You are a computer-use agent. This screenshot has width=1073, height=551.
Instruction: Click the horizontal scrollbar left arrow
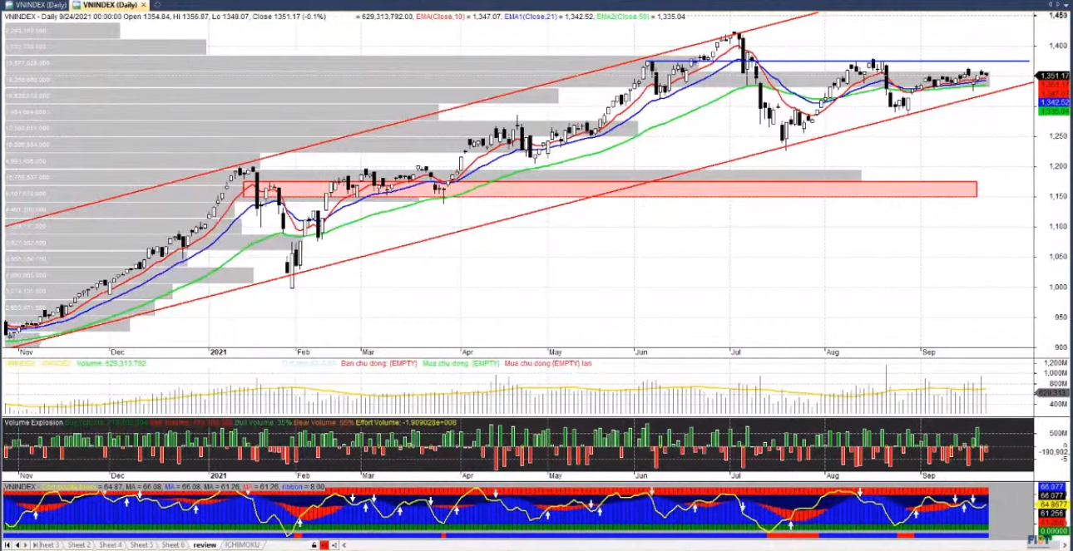(x=344, y=545)
